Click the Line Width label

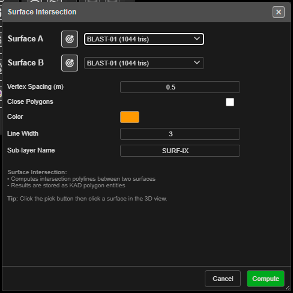coord(23,133)
